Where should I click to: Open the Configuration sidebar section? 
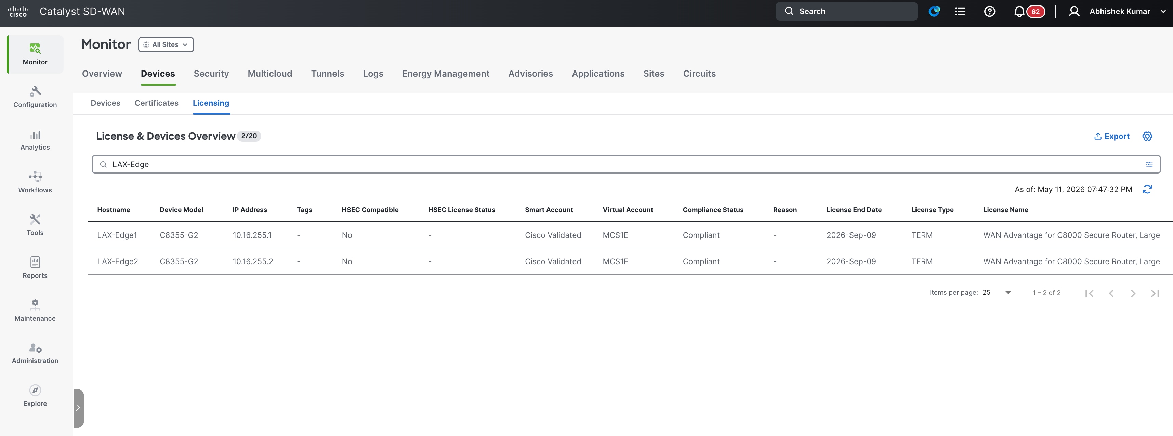[x=35, y=97]
